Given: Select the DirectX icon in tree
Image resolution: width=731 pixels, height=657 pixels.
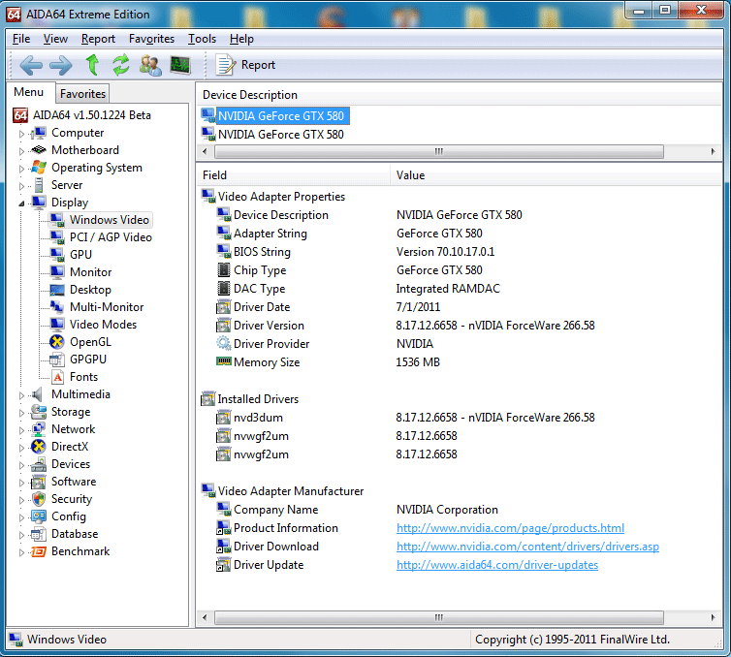Looking at the screenshot, I should pyautogui.click(x=38, y=447).
